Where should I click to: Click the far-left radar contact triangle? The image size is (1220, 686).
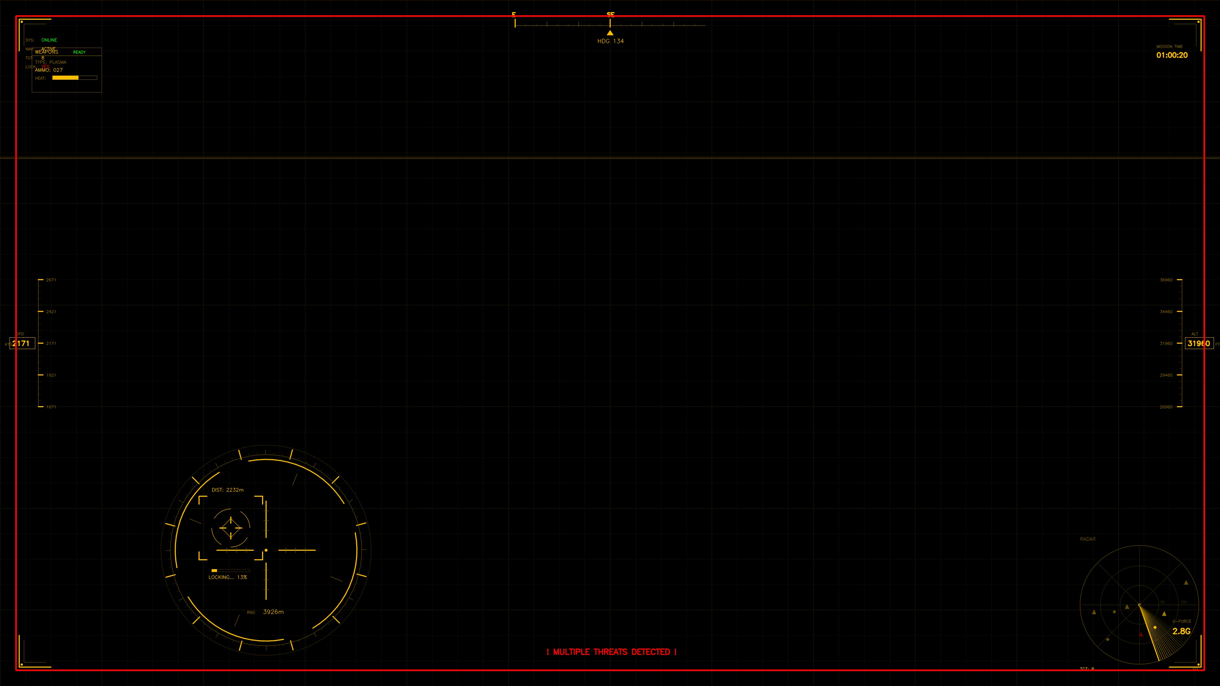[1094, 612]
